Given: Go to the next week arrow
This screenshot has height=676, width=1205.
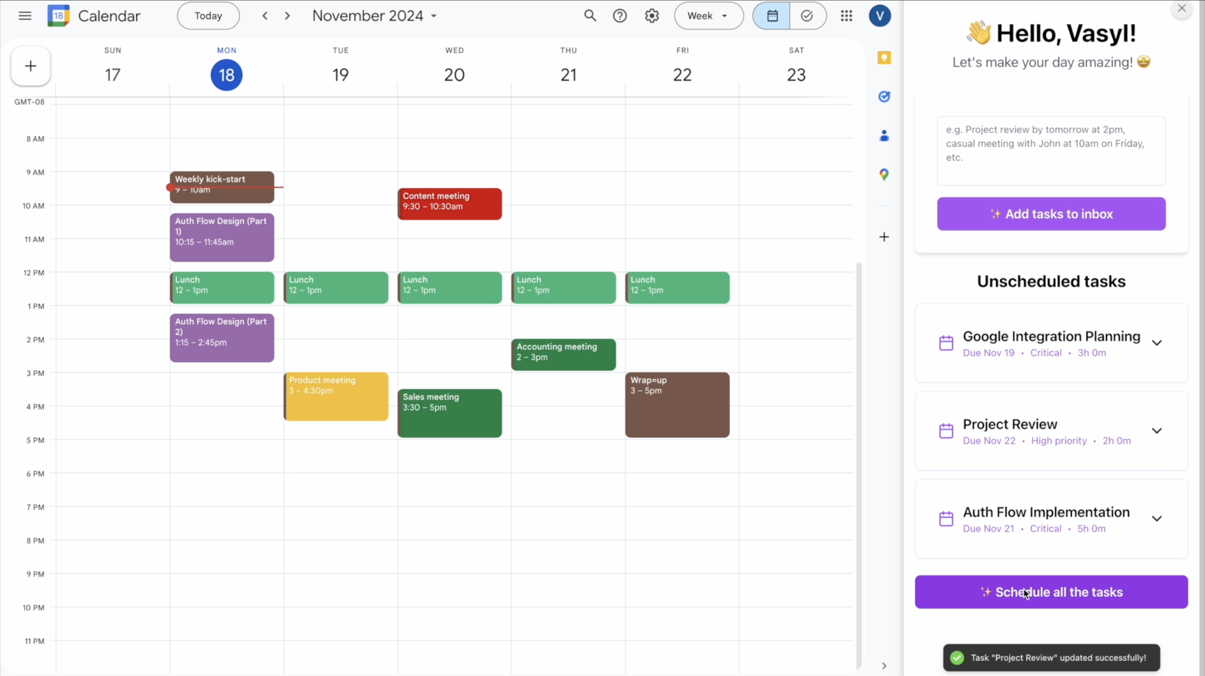Looking at the screenshot, I should (x=287, y=16).
